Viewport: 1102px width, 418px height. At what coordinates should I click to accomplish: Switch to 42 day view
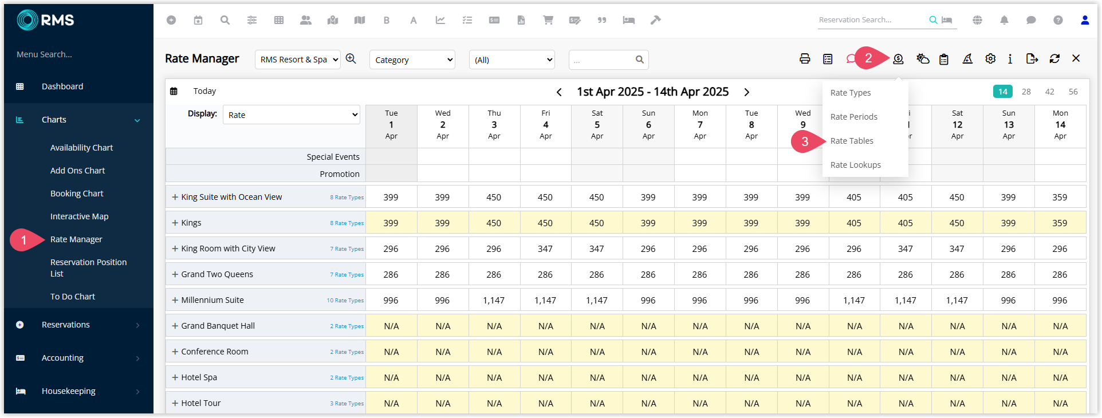point(1049,92)
